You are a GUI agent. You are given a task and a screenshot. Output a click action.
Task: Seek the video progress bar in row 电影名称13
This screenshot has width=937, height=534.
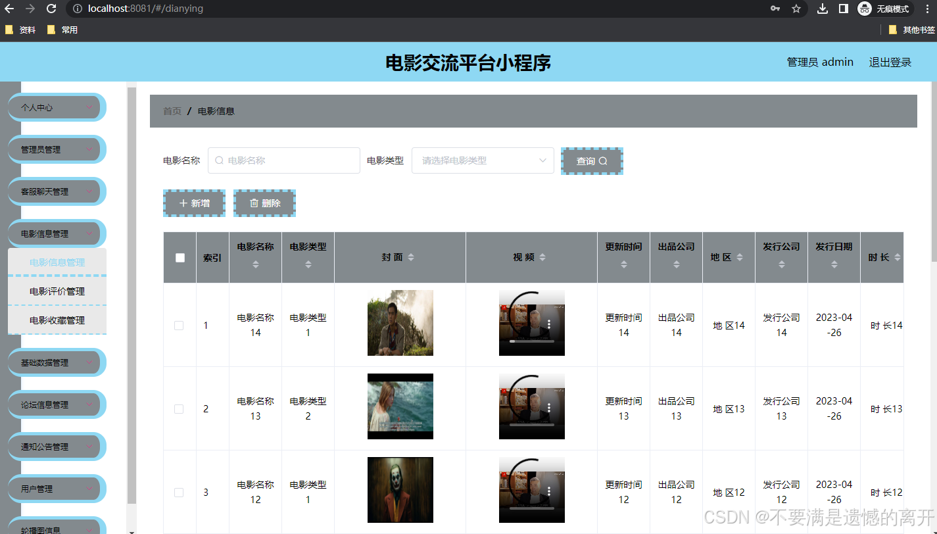pos(532,425)
